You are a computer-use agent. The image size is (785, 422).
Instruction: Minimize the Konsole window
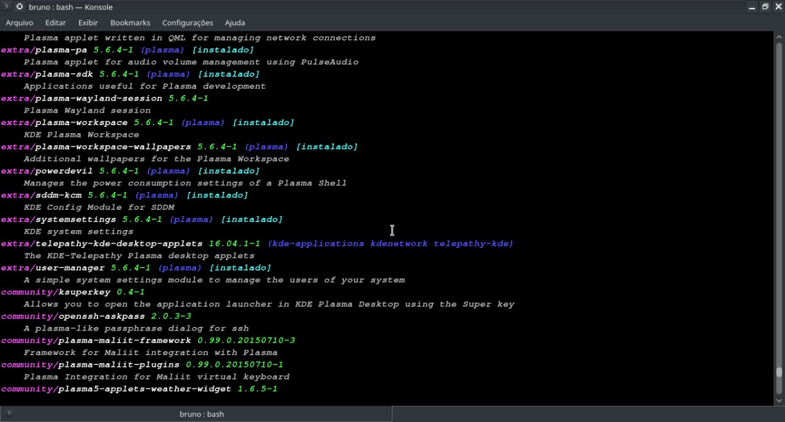coord(752,7)
